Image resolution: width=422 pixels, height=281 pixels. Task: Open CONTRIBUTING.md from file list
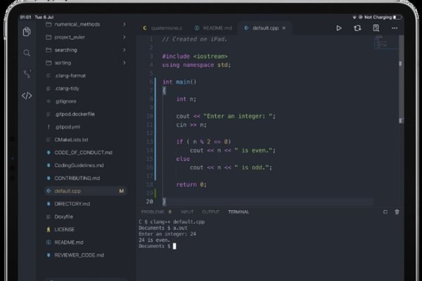78,178
